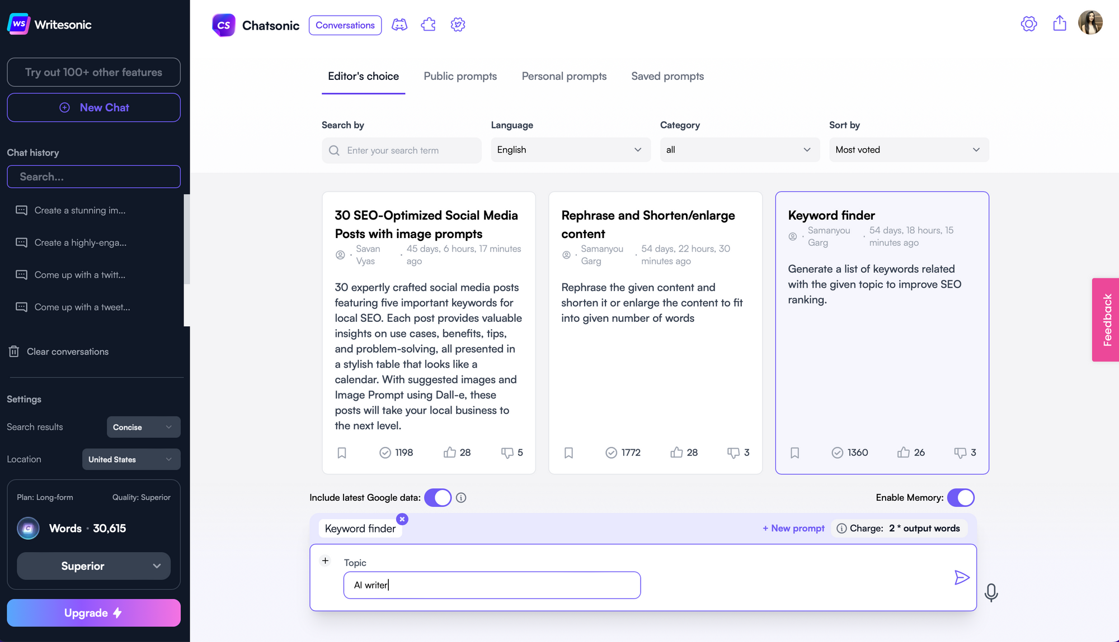Expand the Category dropdown showing all
The image size is (1119, 642).
[x=736, y=149]
